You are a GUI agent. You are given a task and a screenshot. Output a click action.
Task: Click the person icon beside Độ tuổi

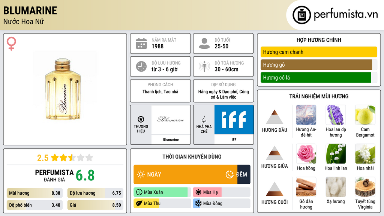[x=204, y=43]
